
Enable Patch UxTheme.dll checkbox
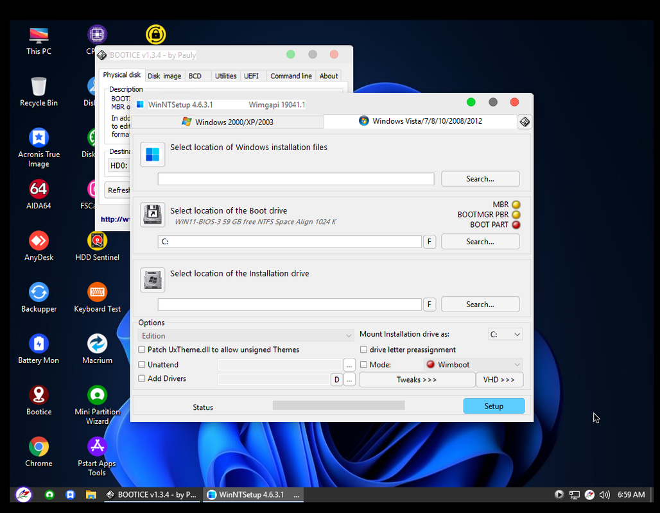pos(142,349)
